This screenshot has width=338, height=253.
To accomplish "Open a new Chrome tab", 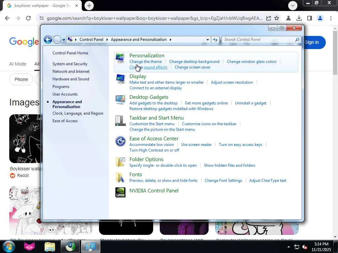I will tap(89, 5).
